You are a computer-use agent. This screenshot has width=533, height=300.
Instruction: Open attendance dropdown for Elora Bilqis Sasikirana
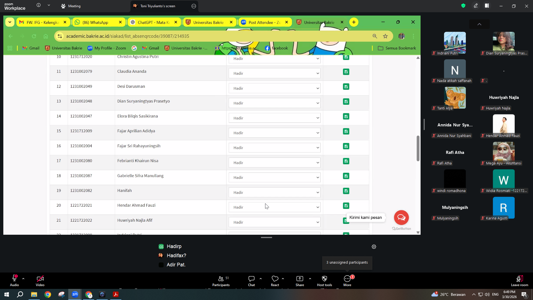click(275, 118)
